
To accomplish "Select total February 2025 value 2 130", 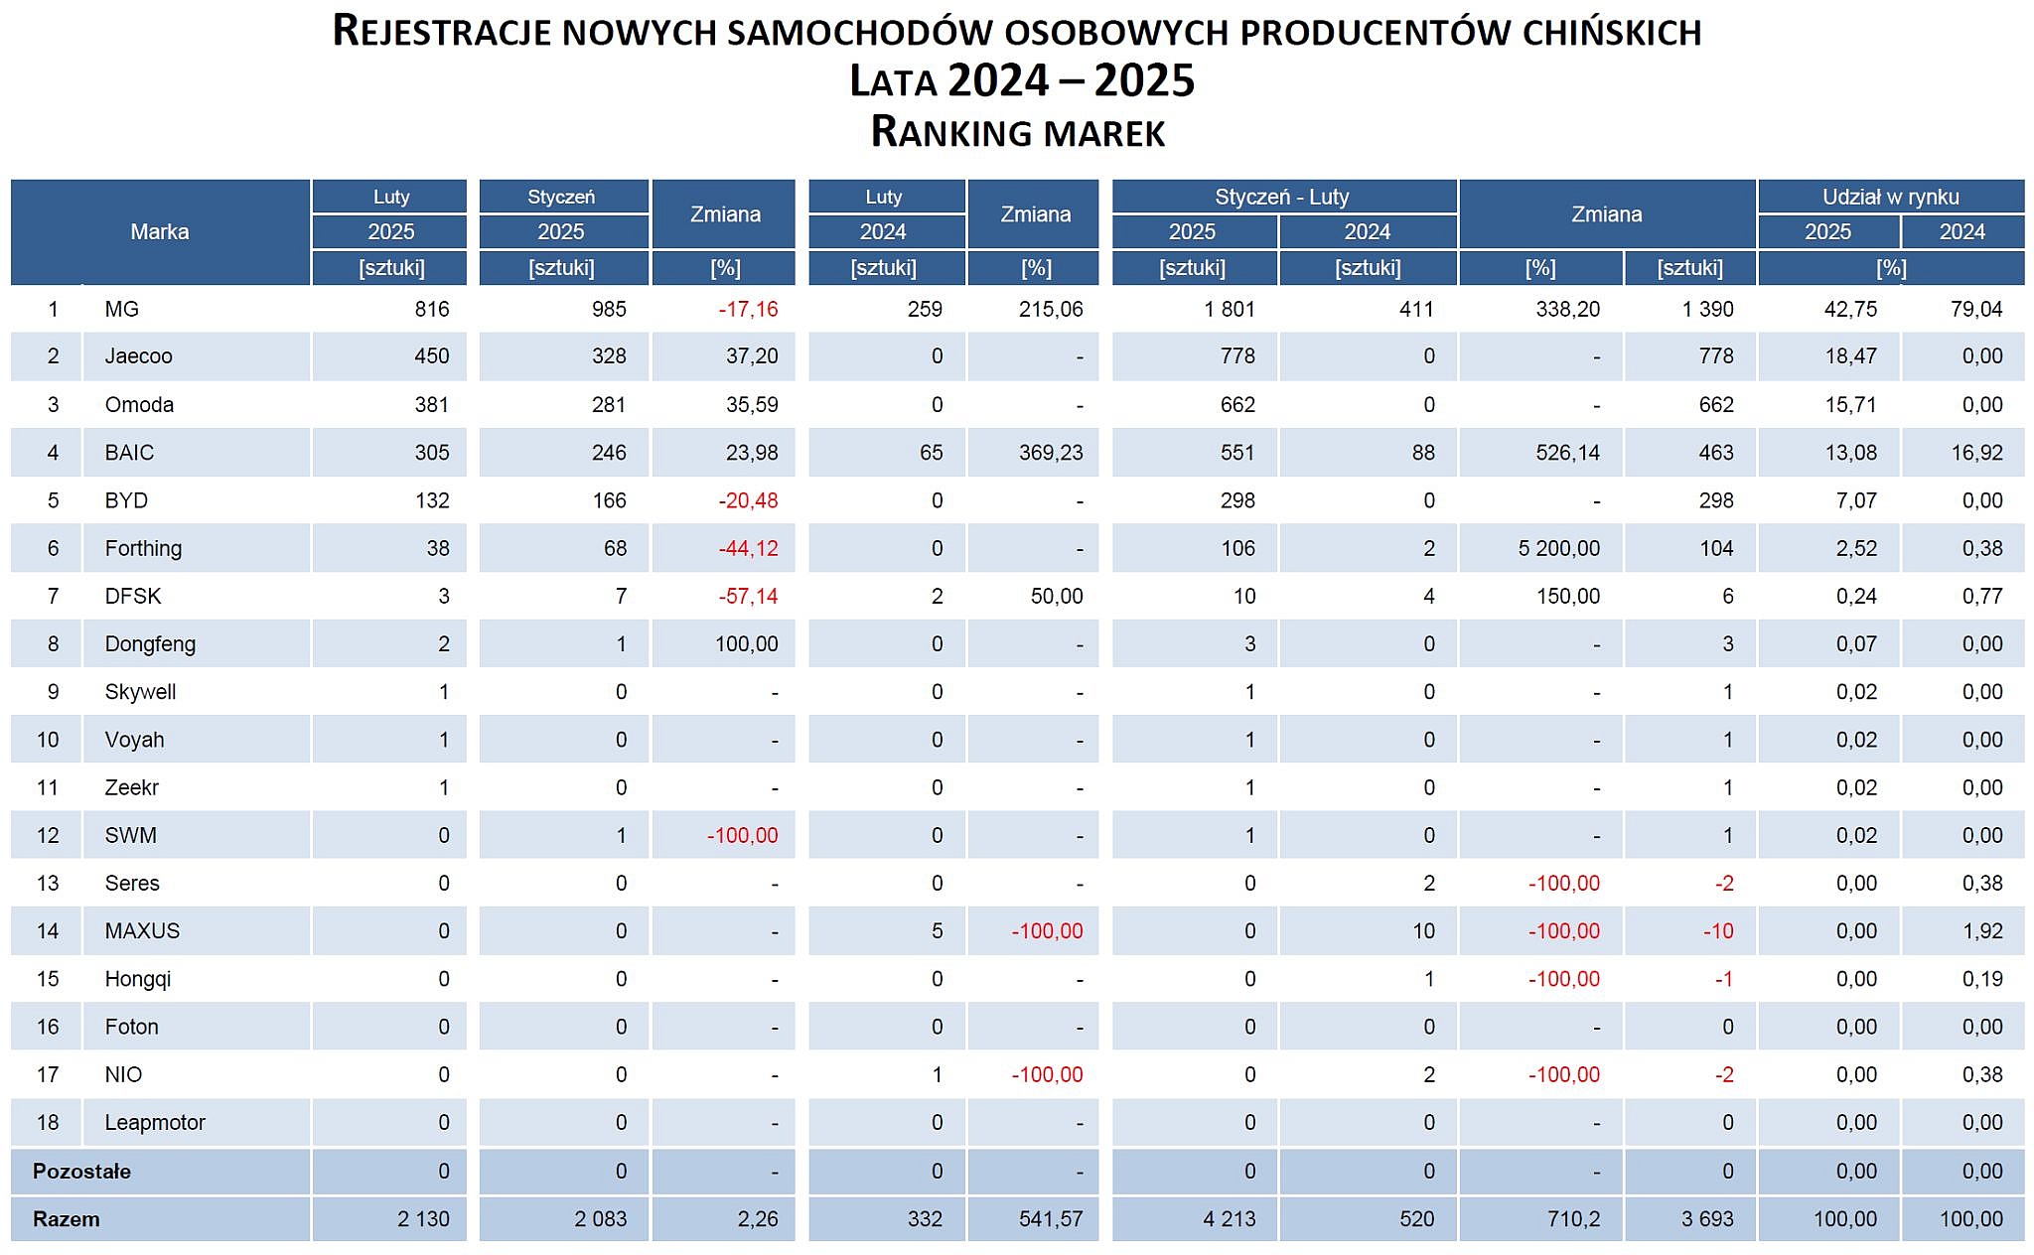I will pyautogui.click(x=423, y=1218).
